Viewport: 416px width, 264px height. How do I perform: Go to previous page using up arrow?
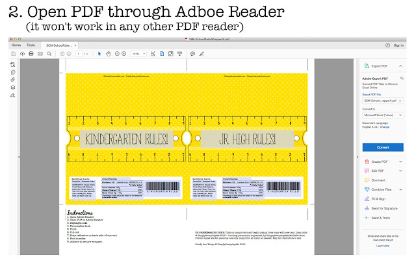pyautogui.click(x=62, y=54)
